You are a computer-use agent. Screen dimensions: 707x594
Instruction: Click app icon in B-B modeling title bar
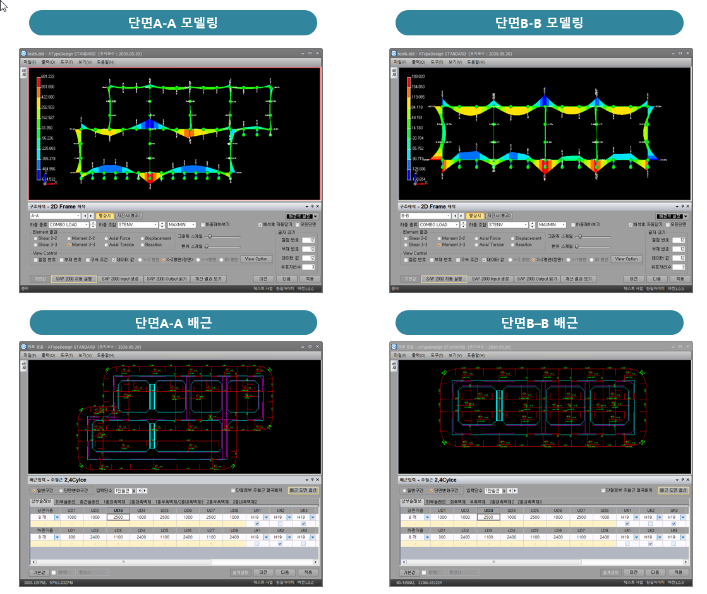tap(394, 54)
